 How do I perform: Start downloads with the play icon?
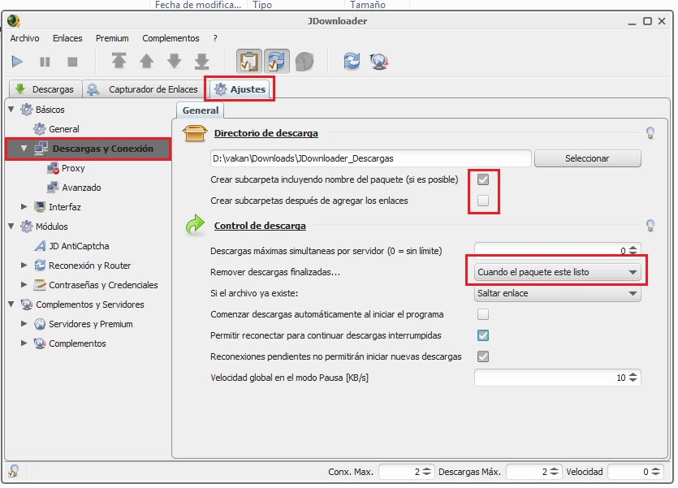(17, 62)
